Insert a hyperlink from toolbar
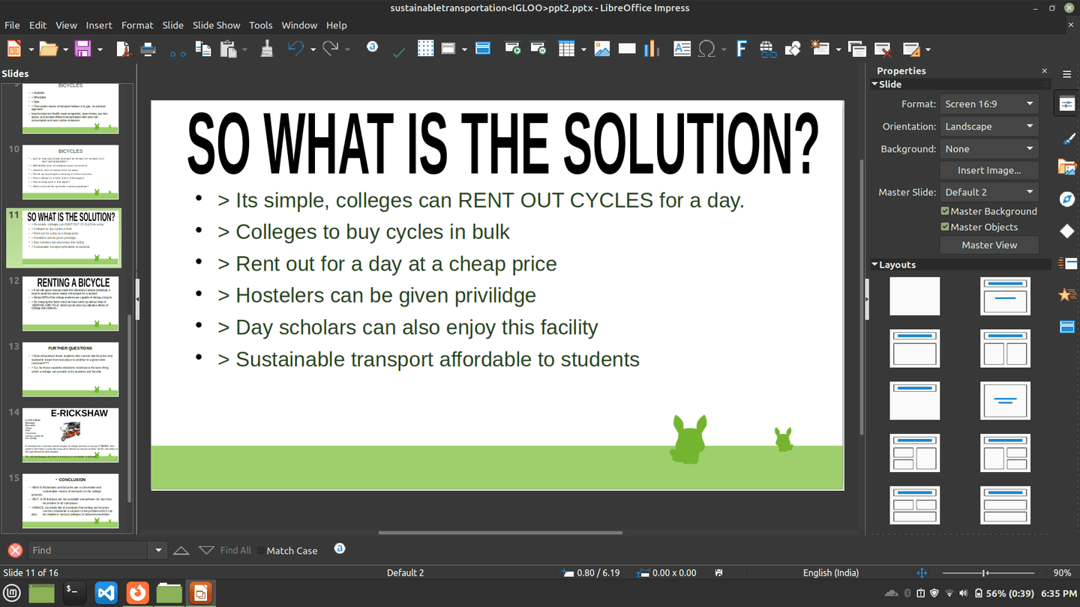The height and width of the screenshot is (607, 1080). tap(767, 49)
